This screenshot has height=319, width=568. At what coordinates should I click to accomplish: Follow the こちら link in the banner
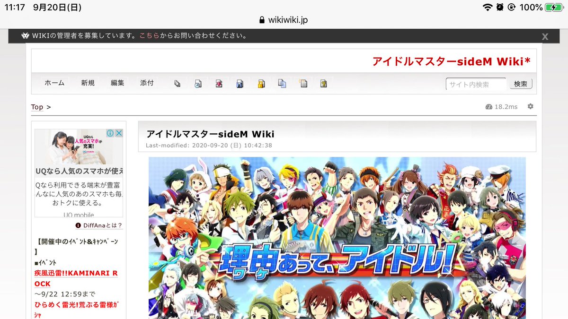point(149,35)
